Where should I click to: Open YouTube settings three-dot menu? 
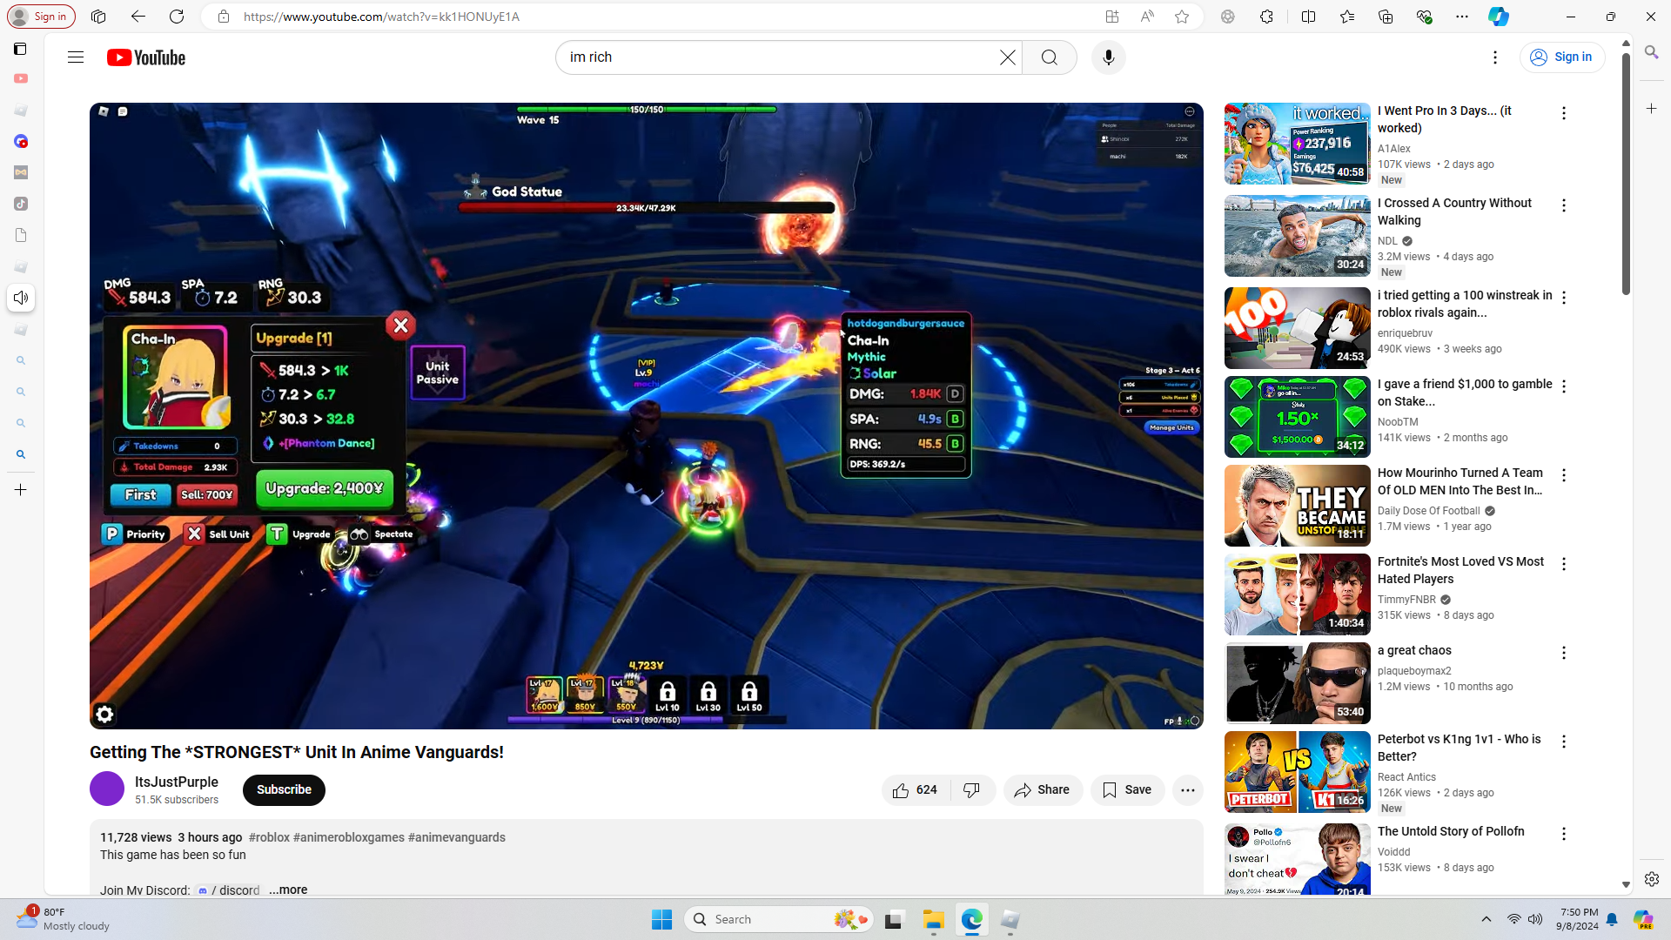[x=1494, y=57]
